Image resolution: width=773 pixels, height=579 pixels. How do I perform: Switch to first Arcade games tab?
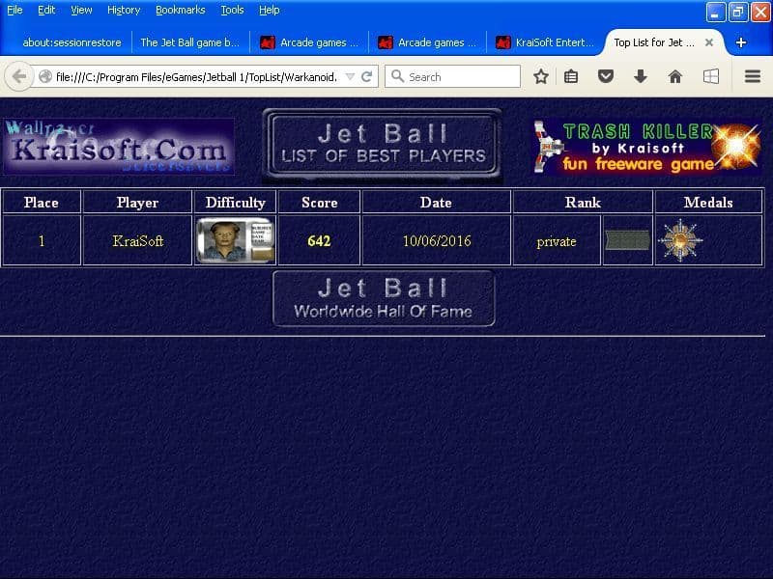pos(309,42)
